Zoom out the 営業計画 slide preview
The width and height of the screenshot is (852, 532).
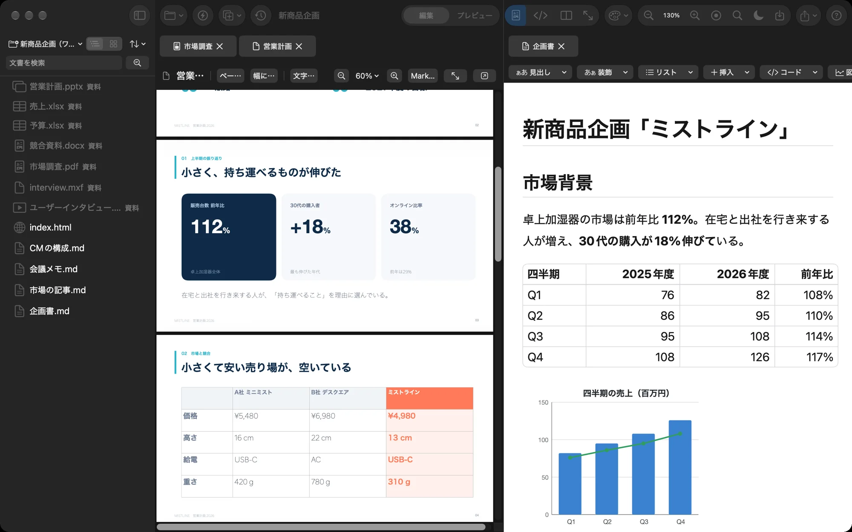(341, 76)
